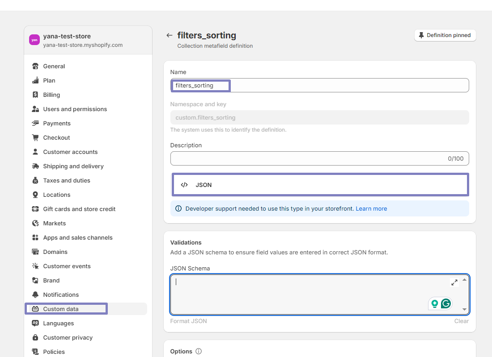Click the expand icon in JSON Schema field
This screenshot has height=357, width=492.
(x=454, y=282)
